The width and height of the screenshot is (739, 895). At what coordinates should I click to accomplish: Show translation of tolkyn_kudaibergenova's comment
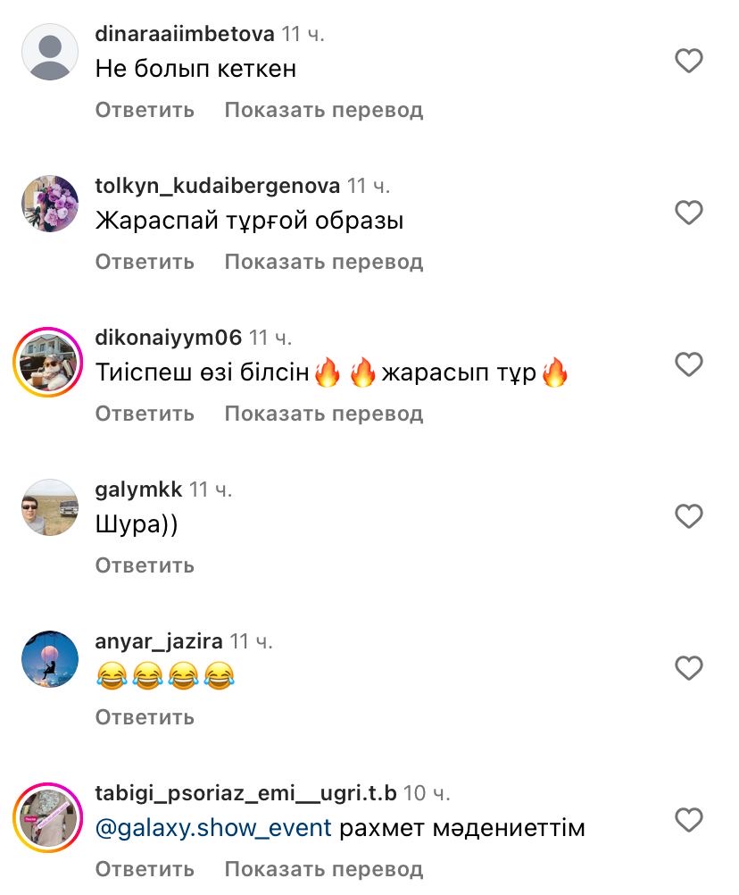pyautogui.click(x=324, y=262)
